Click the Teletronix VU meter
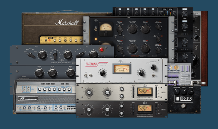This screenshot has height=129, width=218. 122,69
